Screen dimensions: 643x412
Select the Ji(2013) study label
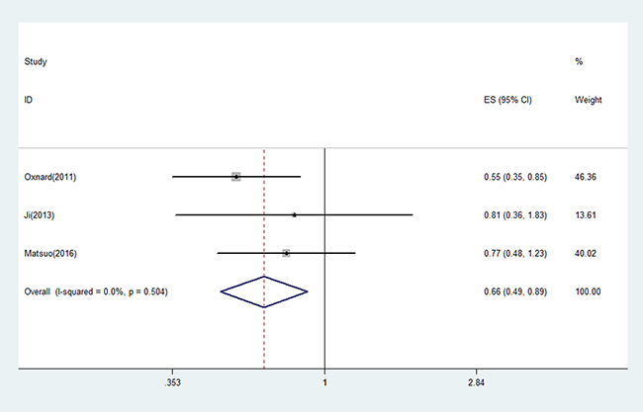click(x=39, y=215)
